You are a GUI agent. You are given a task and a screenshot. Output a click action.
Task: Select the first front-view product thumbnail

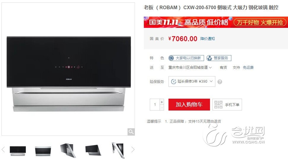point(17,151)
